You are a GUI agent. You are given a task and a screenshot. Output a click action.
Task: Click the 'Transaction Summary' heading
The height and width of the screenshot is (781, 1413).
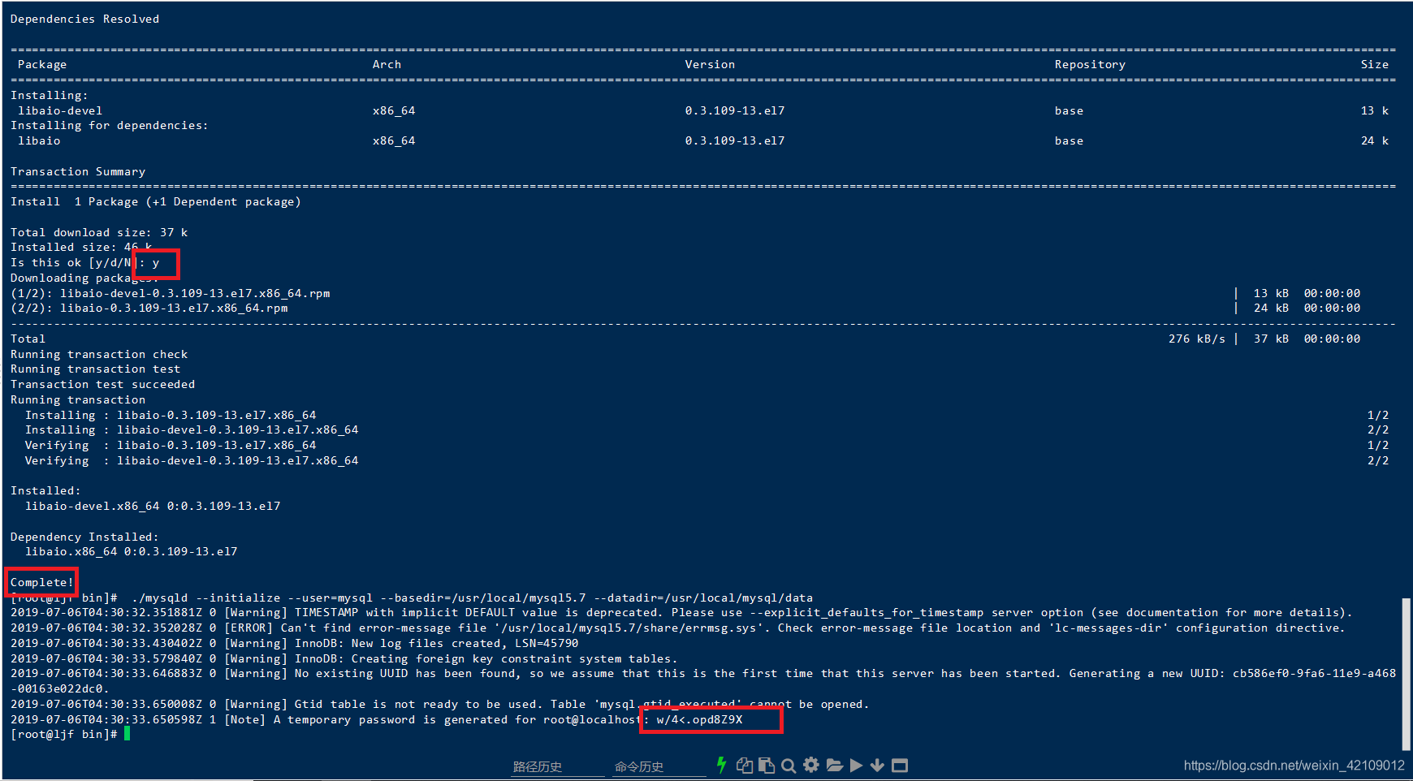tap(78, 171)
